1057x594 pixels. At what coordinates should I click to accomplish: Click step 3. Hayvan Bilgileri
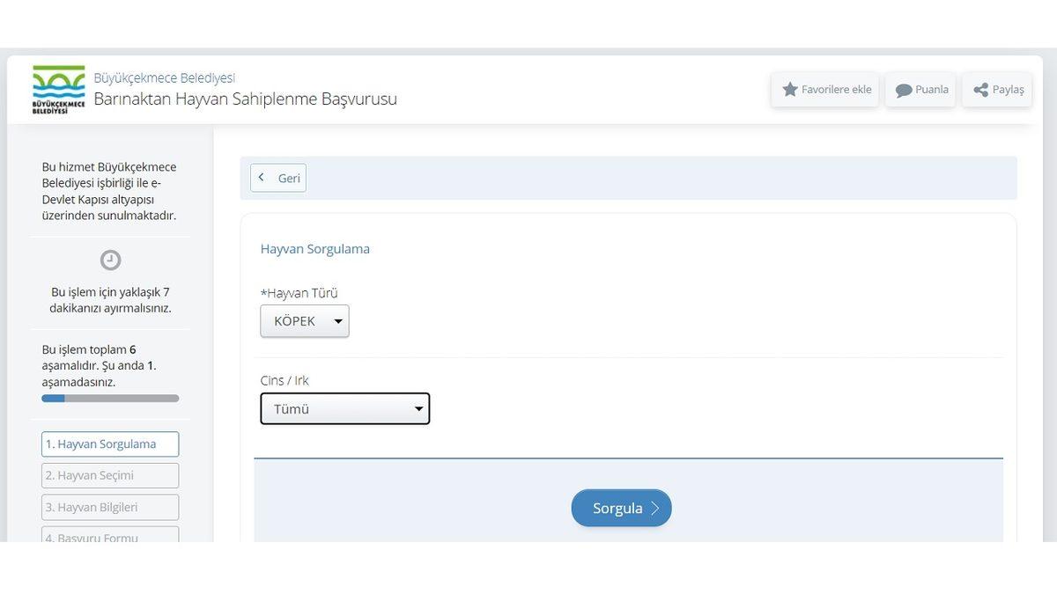pos(109,506)
